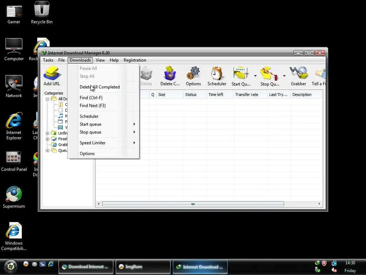Sort by the Q column header
The width and height of the screenshot is (366, 275).
(x=153, y=95)
